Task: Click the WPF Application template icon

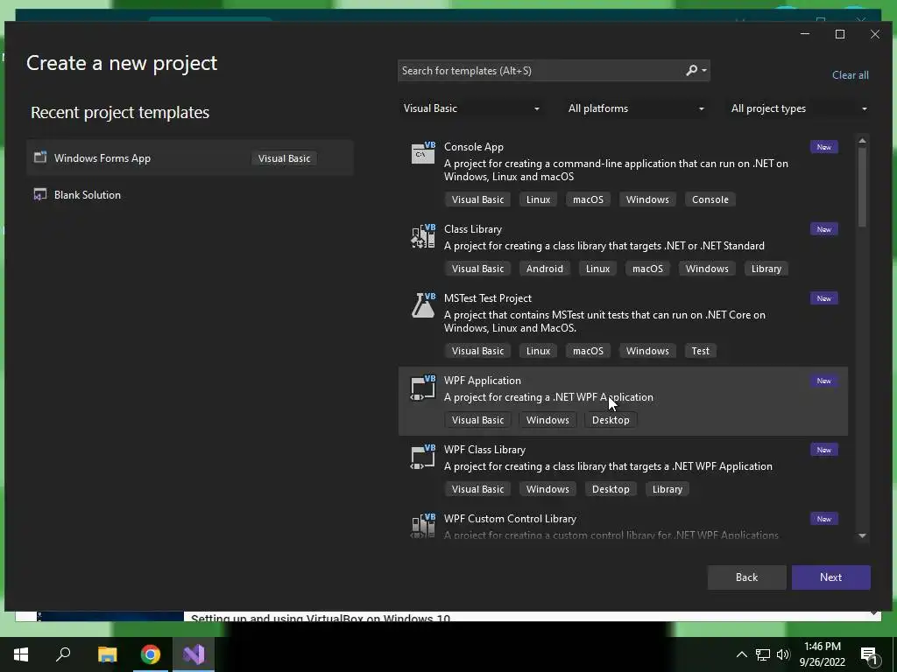Action: point(423,388)
